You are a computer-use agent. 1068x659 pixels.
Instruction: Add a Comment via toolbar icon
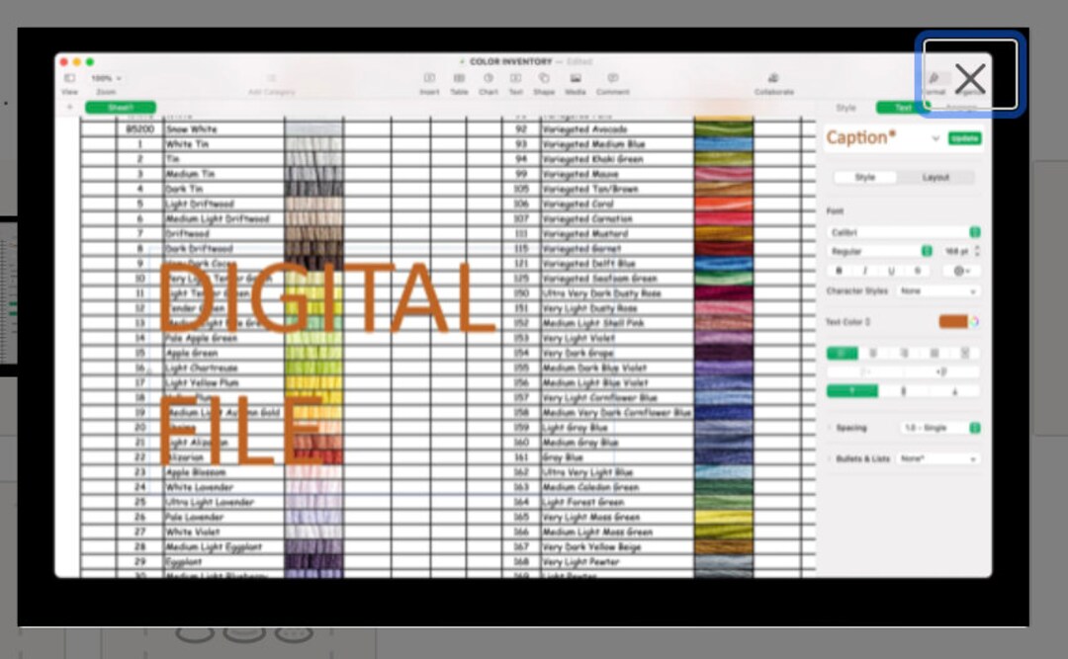(613, 79)
